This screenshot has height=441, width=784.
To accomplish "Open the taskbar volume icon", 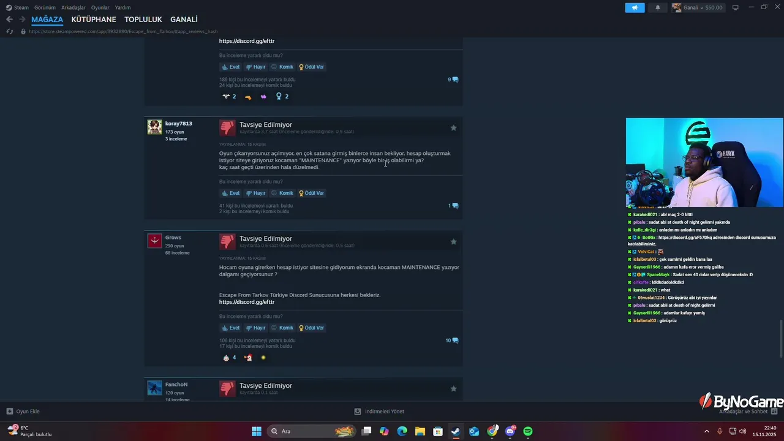I will point(743,431).
